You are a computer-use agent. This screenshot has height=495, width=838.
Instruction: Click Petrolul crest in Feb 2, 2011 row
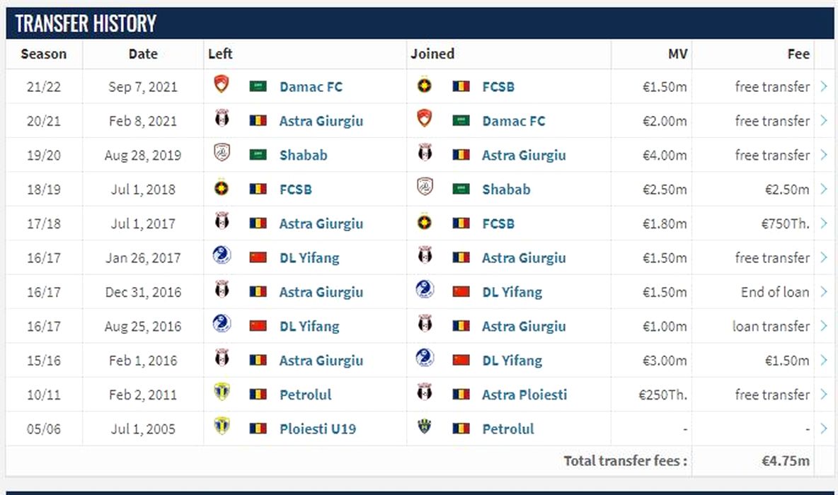(x=222, y=392)
